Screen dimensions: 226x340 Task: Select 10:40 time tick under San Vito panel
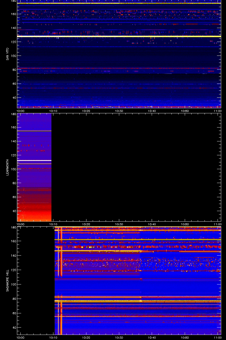click(152, 111)
